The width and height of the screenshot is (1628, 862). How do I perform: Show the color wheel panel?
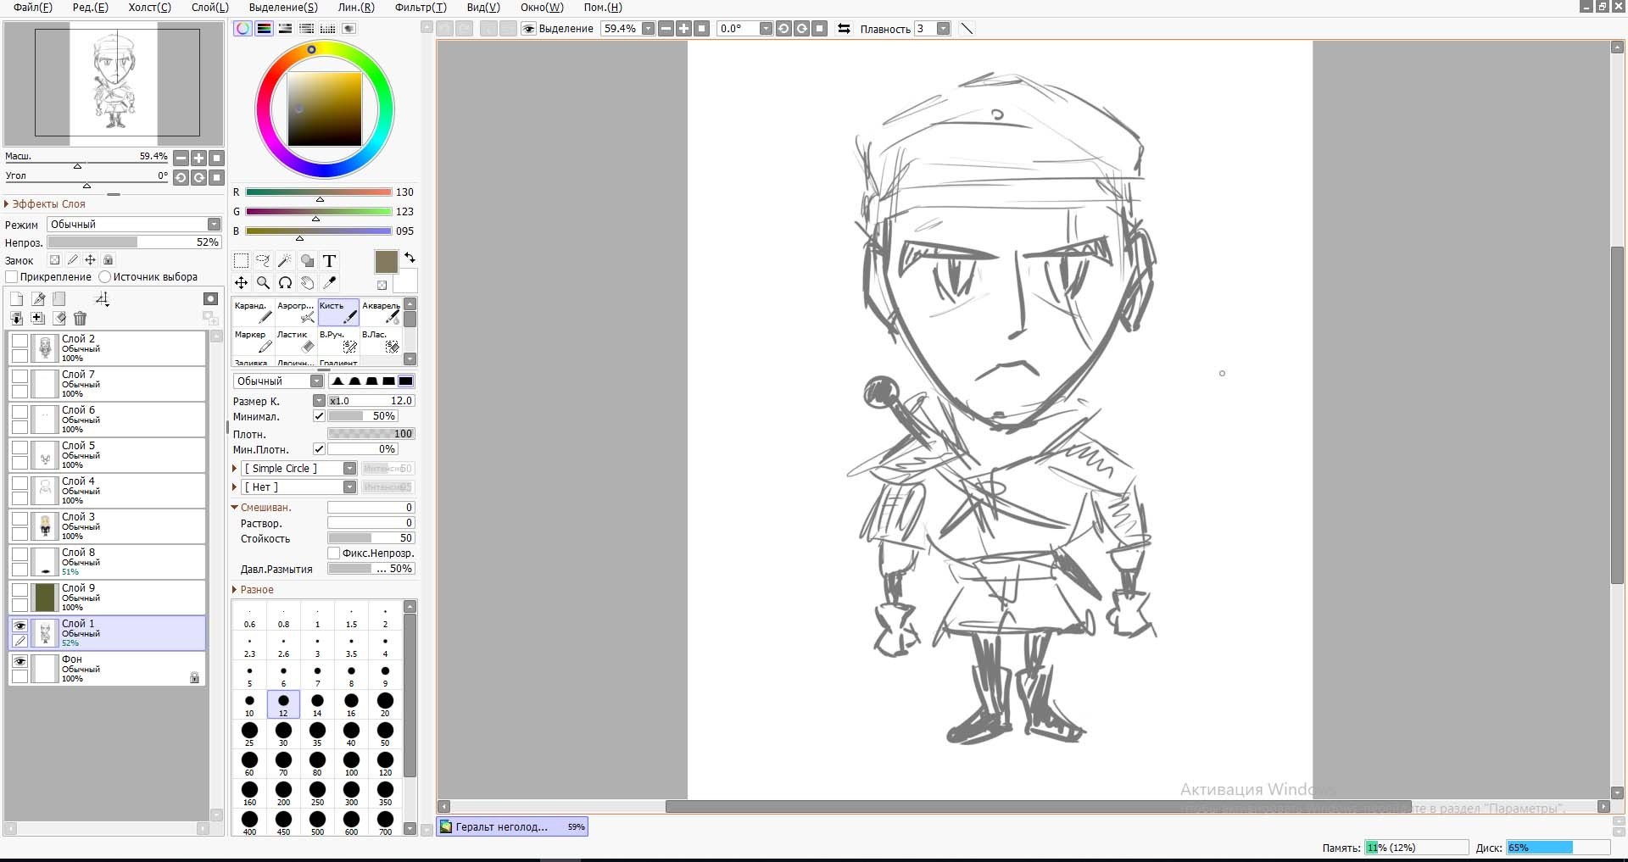(x=243, y=29)
